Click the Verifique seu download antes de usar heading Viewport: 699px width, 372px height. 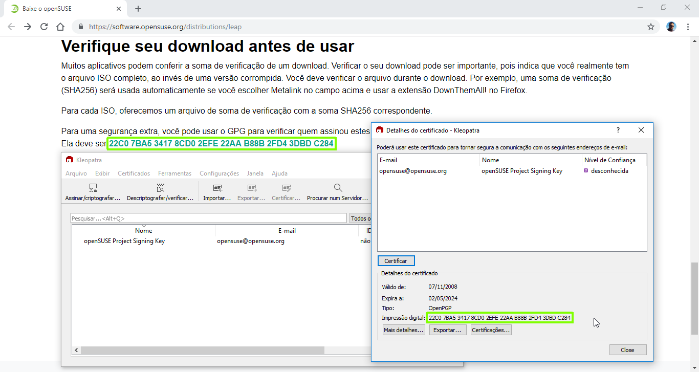[207, 46]
